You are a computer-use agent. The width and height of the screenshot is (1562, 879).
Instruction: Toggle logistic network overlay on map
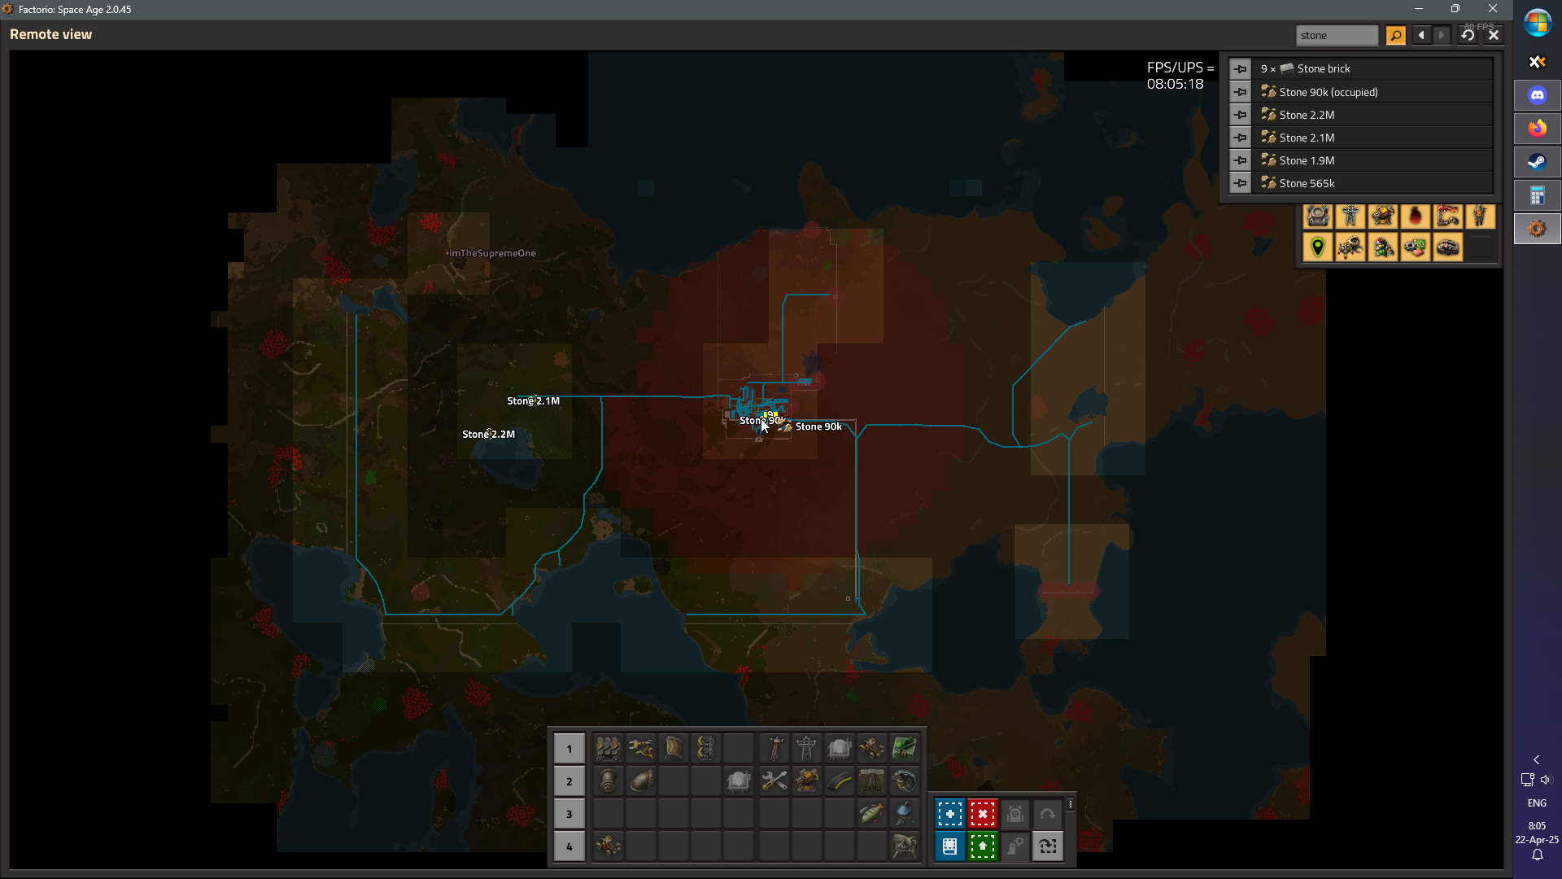[x=1318, y=216]
